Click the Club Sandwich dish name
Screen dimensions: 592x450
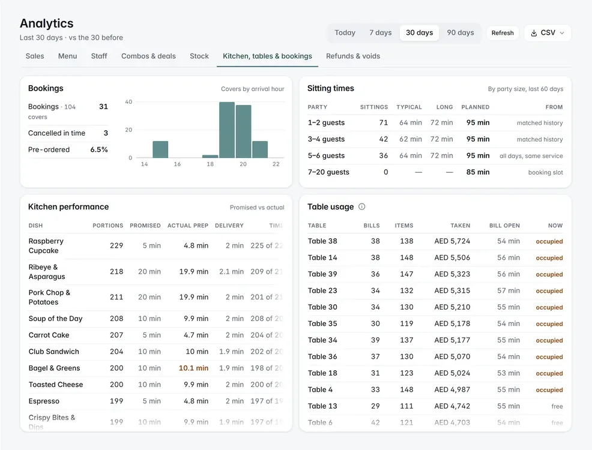point(54,352)
